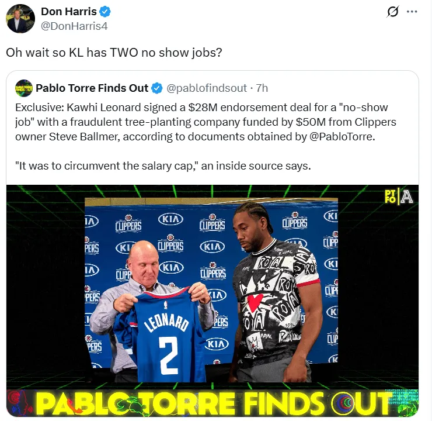Open the quoted post's 'Exclusive: Kawhi Leonard' text
This screenshot has width=432, height=421.
click(205, 122)
